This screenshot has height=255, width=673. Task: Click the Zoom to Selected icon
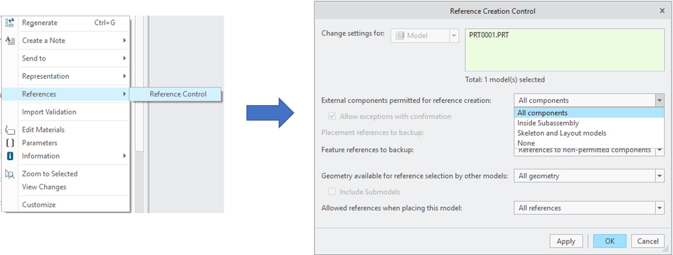[10, 174]
